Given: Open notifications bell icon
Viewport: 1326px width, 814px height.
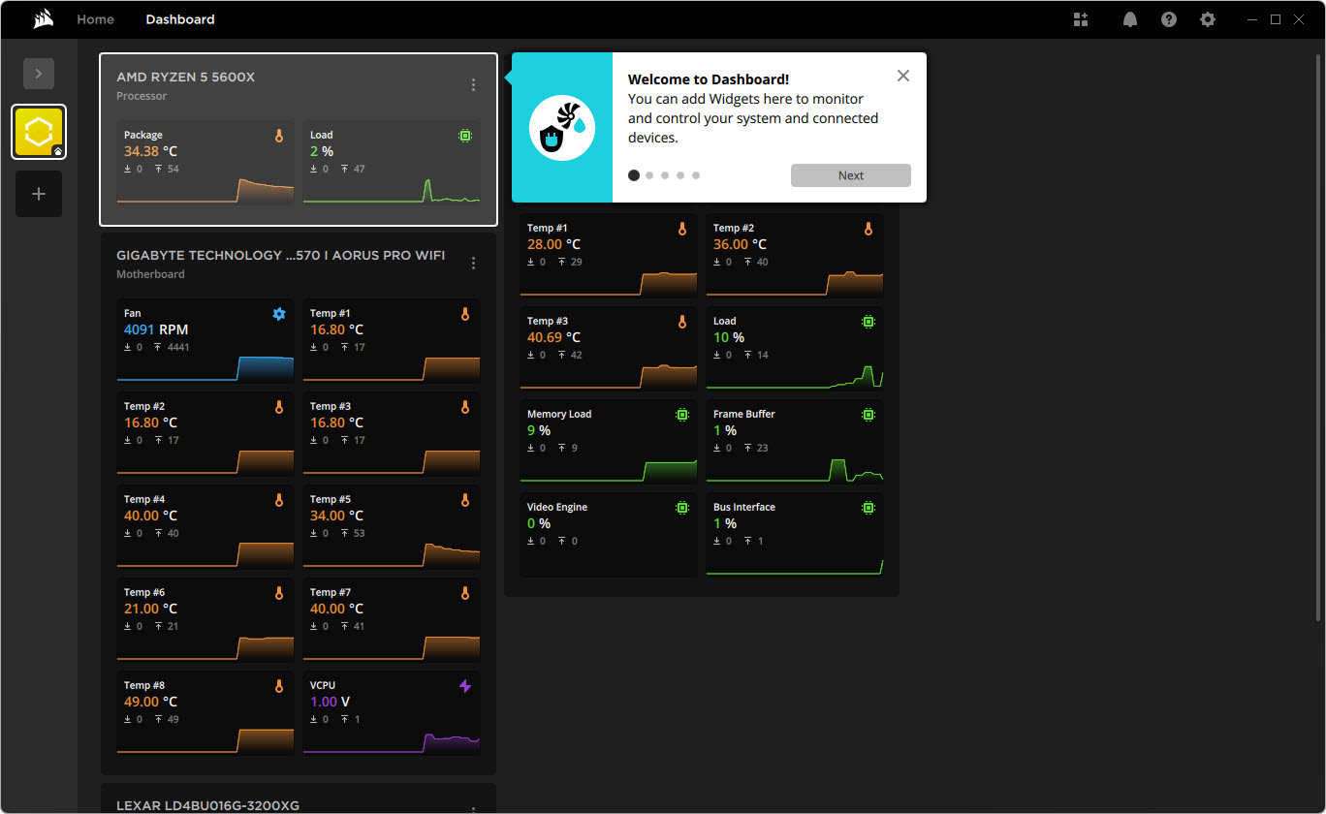Looking at the screenshot, I should 1130,19.
